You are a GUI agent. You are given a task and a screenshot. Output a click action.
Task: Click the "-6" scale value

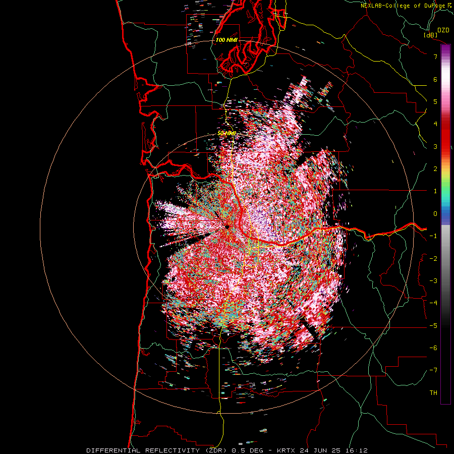(x=433, y=348)
